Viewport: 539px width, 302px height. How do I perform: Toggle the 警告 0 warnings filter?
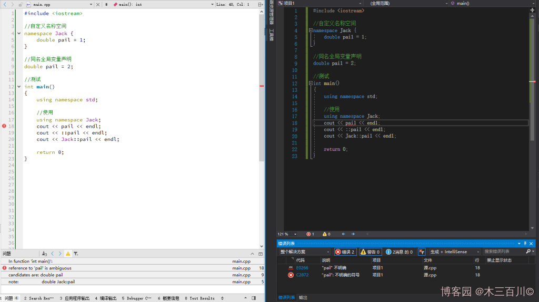(x=371, y=252)
